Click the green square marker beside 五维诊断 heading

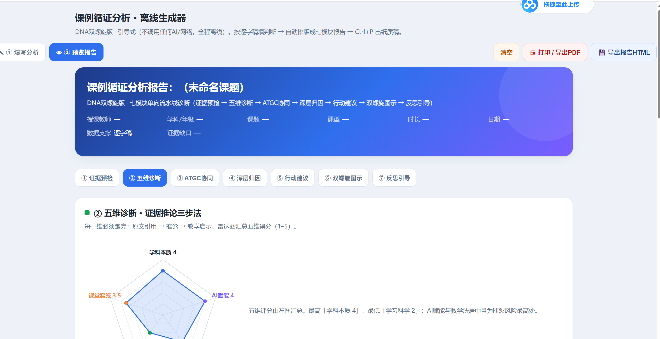coord(87,213)
